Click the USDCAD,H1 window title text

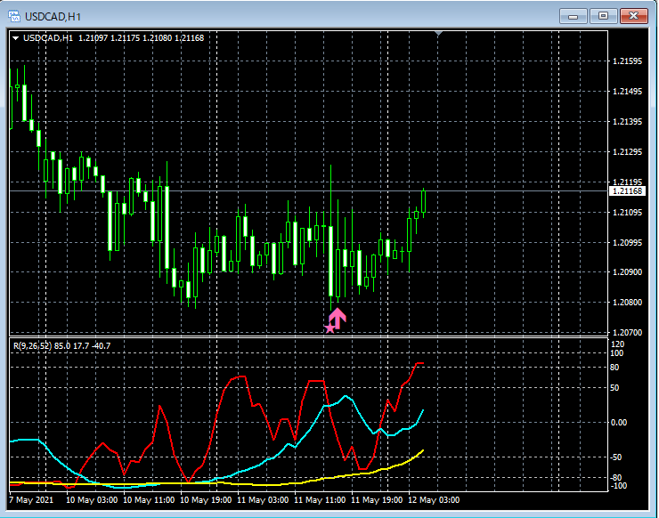pyautogui.click(x=53, y=17)
